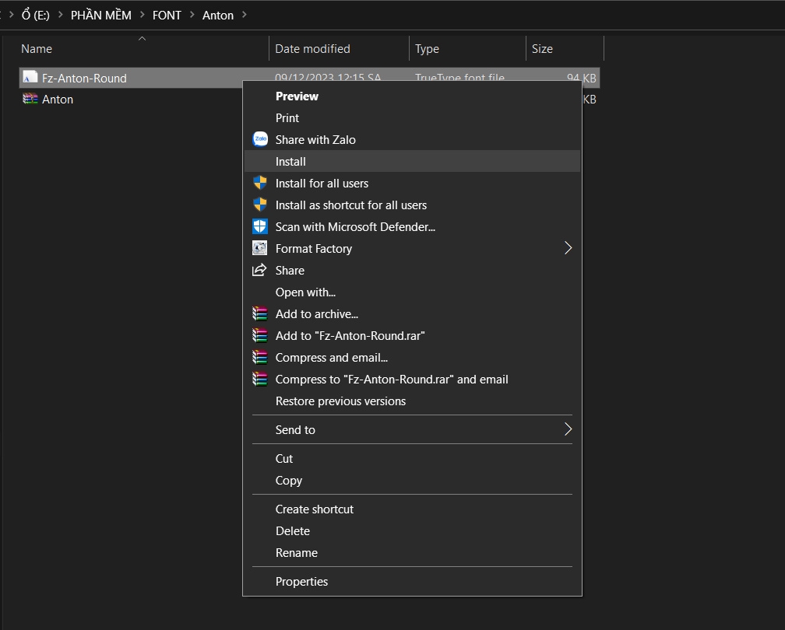
Task: Go to PHẦN MỀM folder in breadcrumb
Action: point(100,15)
